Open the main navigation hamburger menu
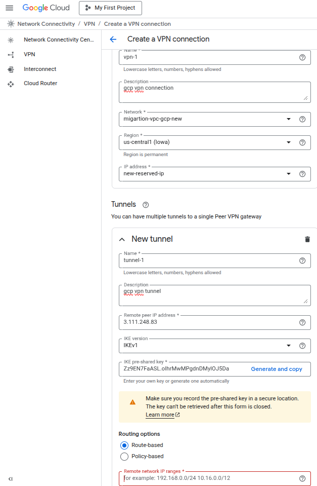 (9, 8)
